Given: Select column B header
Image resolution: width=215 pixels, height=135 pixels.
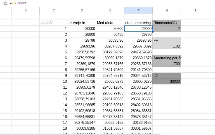Looking at the screenshot, I should (25, 10).
